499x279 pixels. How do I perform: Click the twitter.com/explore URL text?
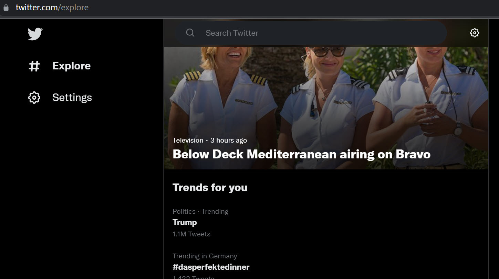[x=52, y=8]
